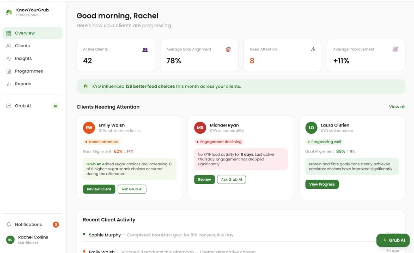Open the Overview page
414x253 pixels.
[32, 33]
